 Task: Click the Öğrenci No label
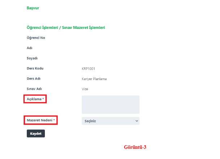pos(36,38)
